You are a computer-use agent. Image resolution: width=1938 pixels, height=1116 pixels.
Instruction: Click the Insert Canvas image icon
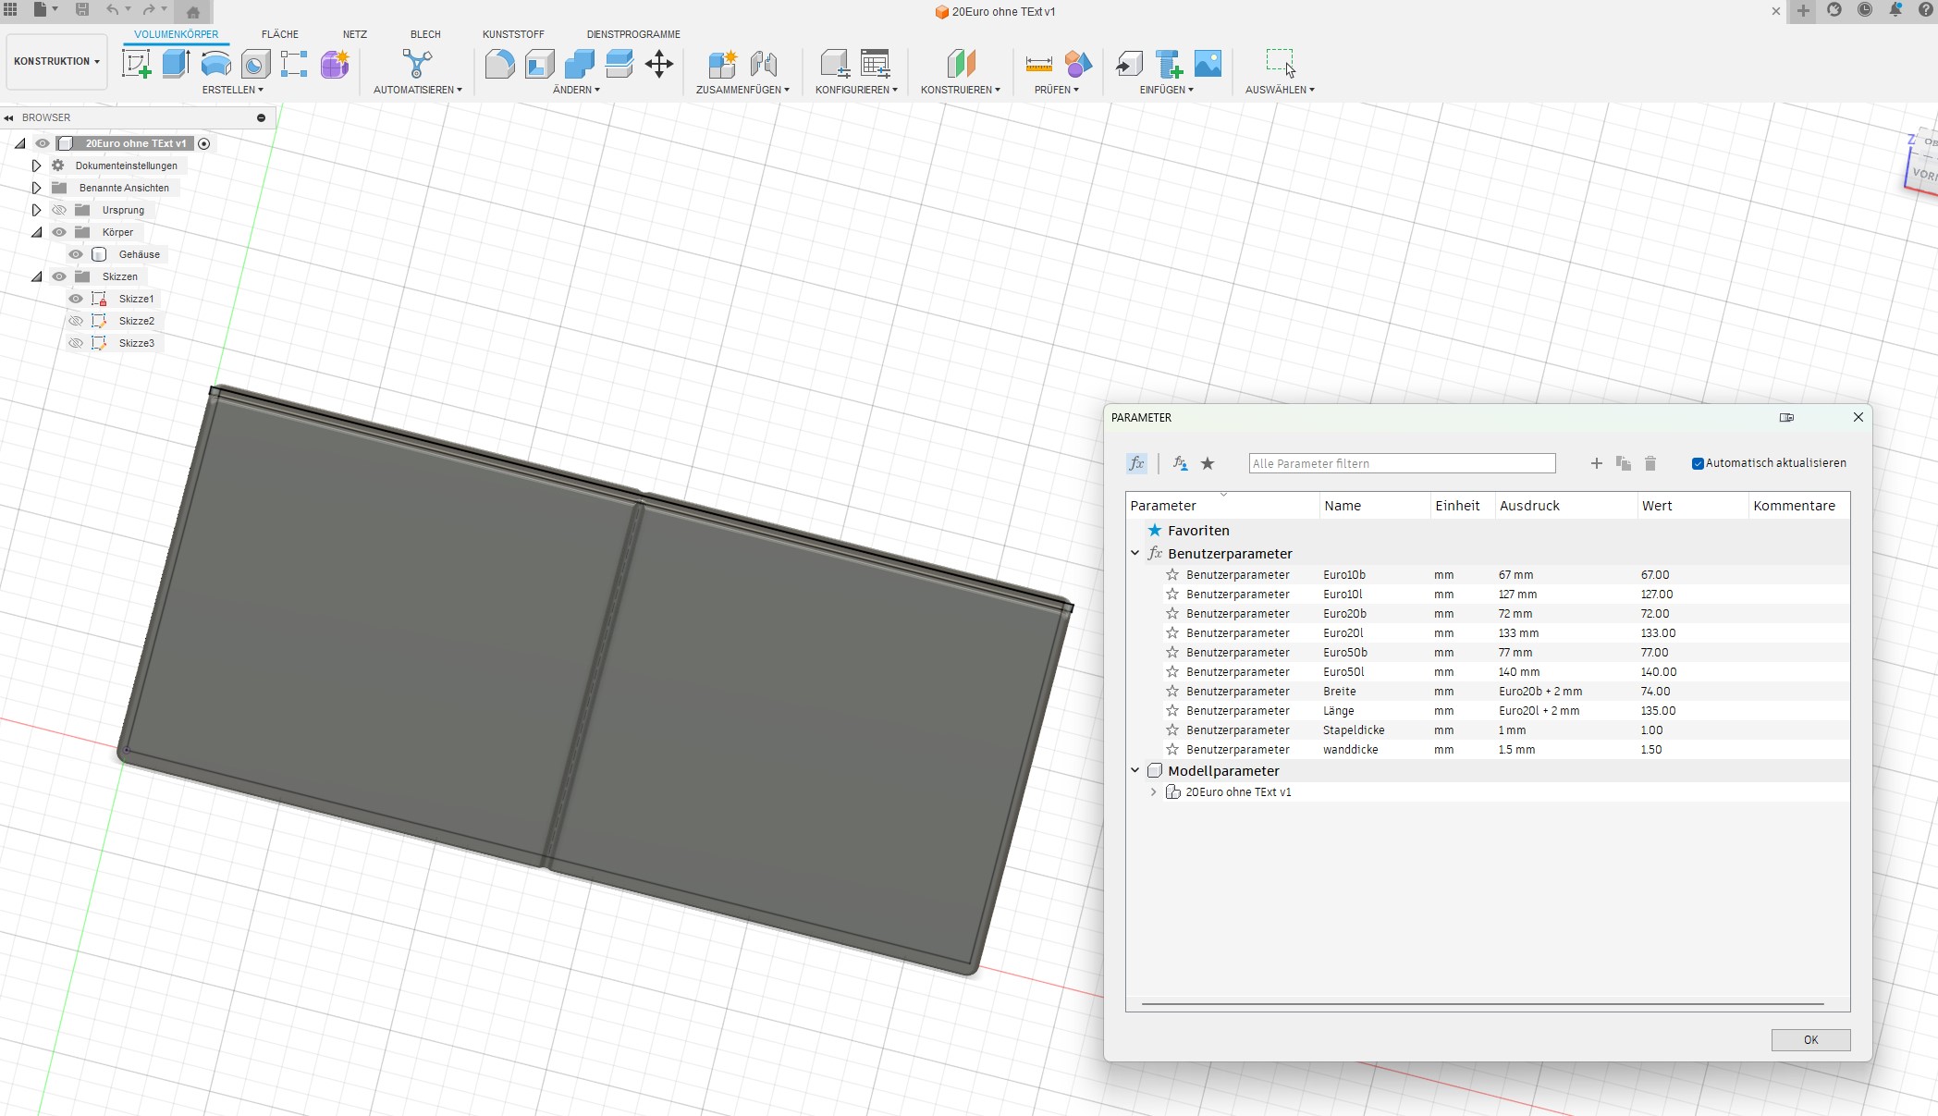click(1208, 64)
